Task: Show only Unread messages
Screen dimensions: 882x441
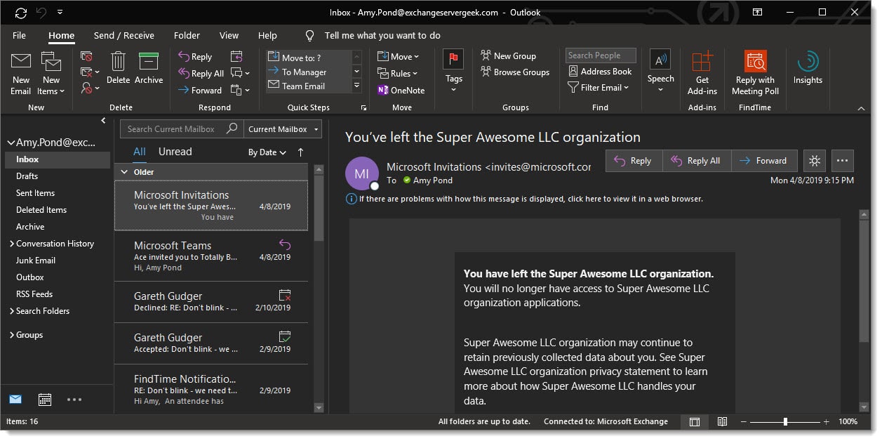Action: (x=175, y=152)
